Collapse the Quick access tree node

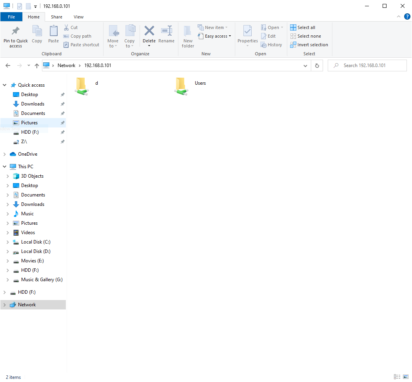(4, 85)
